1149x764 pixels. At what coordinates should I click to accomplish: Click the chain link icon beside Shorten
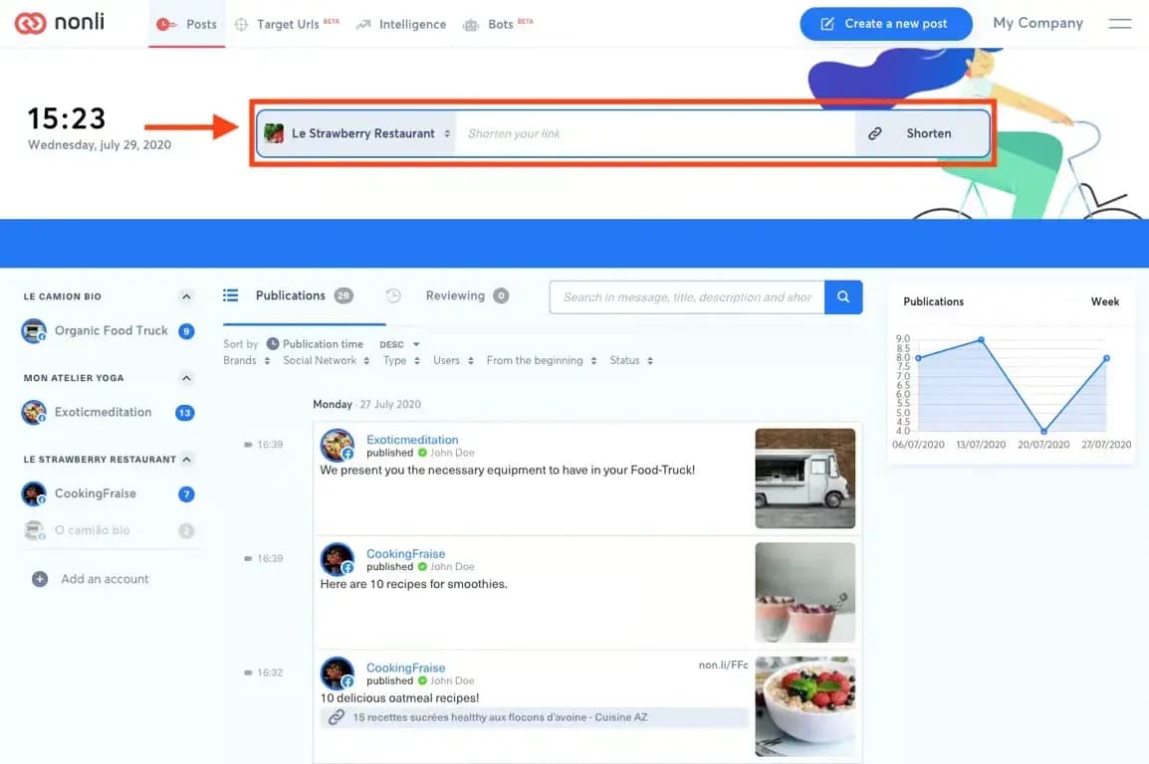[x=874, y=133]
